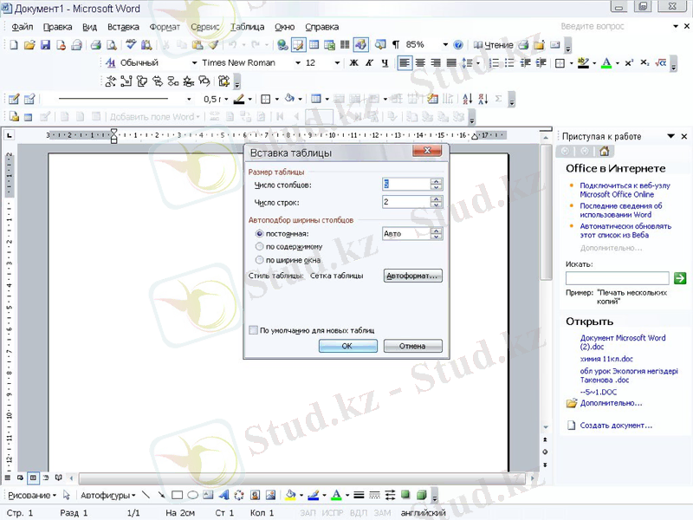Click the 'Число строк' input field
This screenshot has width=693, height=520.
point(405,202)
